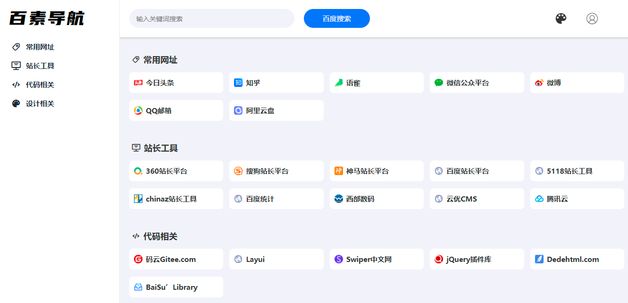Click the palette theme icon in header
This screenshot has width=628, height=303.
pyautogui.click(x=561, y=18)
